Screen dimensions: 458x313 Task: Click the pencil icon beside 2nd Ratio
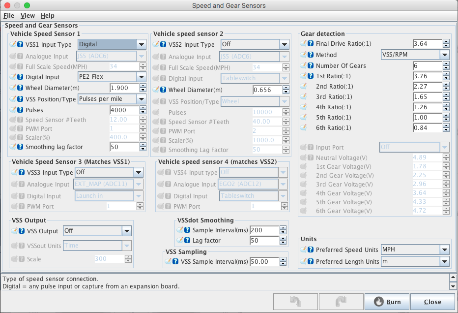pyautogui.click(x=303, y=87)
